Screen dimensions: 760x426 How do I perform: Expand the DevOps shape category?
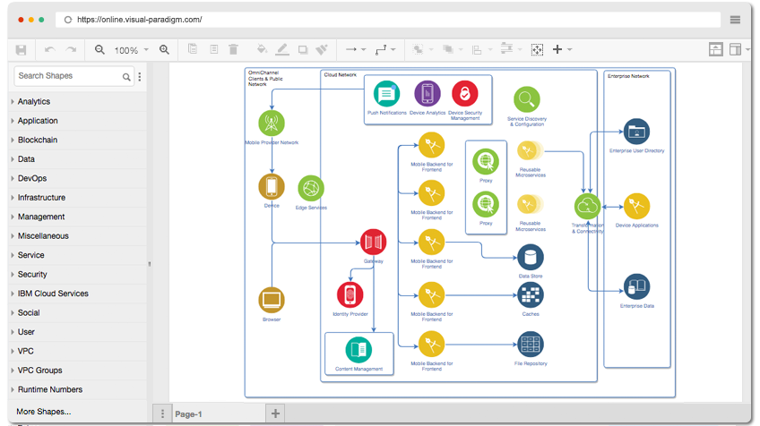click(x=78, y=178)
